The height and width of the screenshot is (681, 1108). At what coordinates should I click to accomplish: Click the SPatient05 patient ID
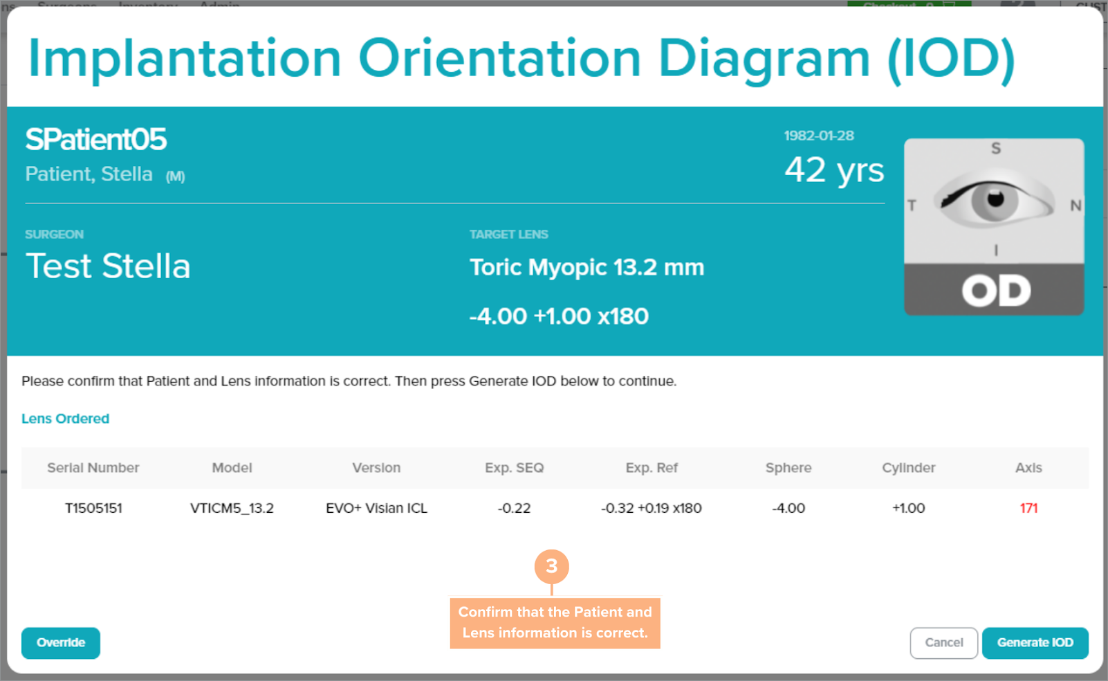(x=96, y=140)
